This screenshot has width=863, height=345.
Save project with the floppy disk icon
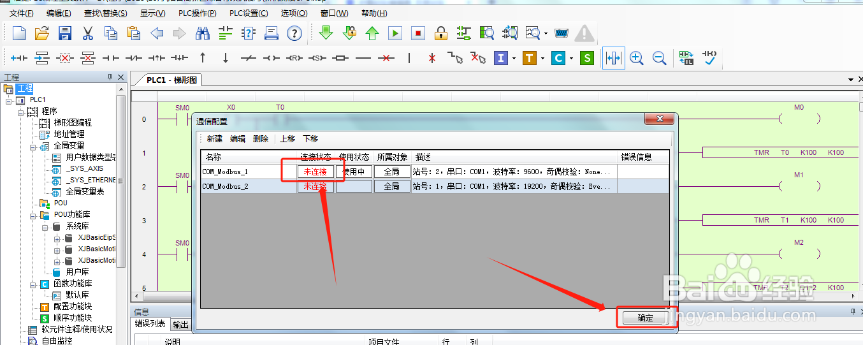pyautogui.click(x=64, y=33)
